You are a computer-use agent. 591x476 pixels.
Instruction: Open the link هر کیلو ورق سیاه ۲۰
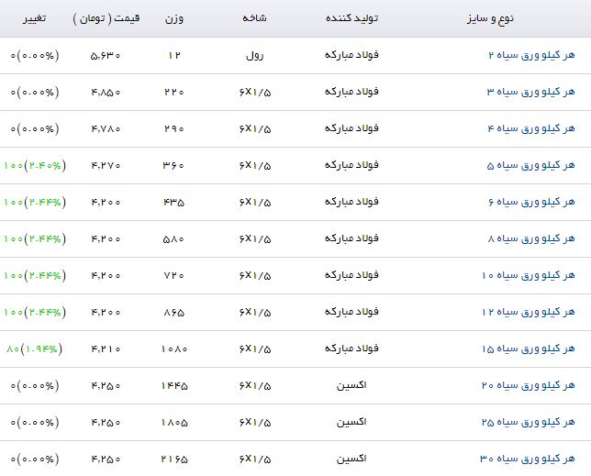point(528,385)
